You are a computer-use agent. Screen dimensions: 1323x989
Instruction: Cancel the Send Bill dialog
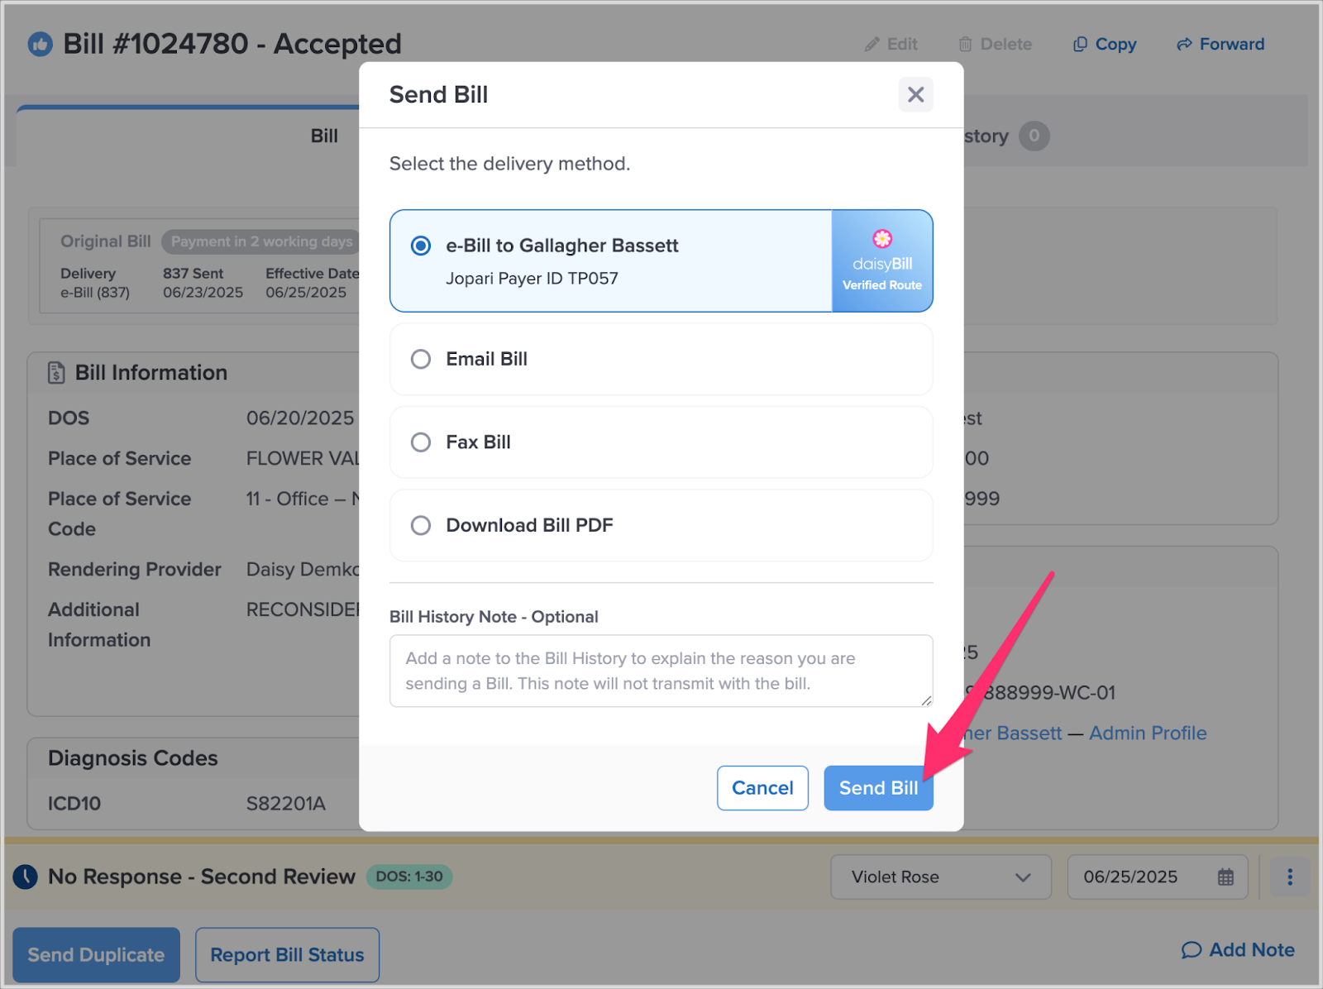(762, 788)
